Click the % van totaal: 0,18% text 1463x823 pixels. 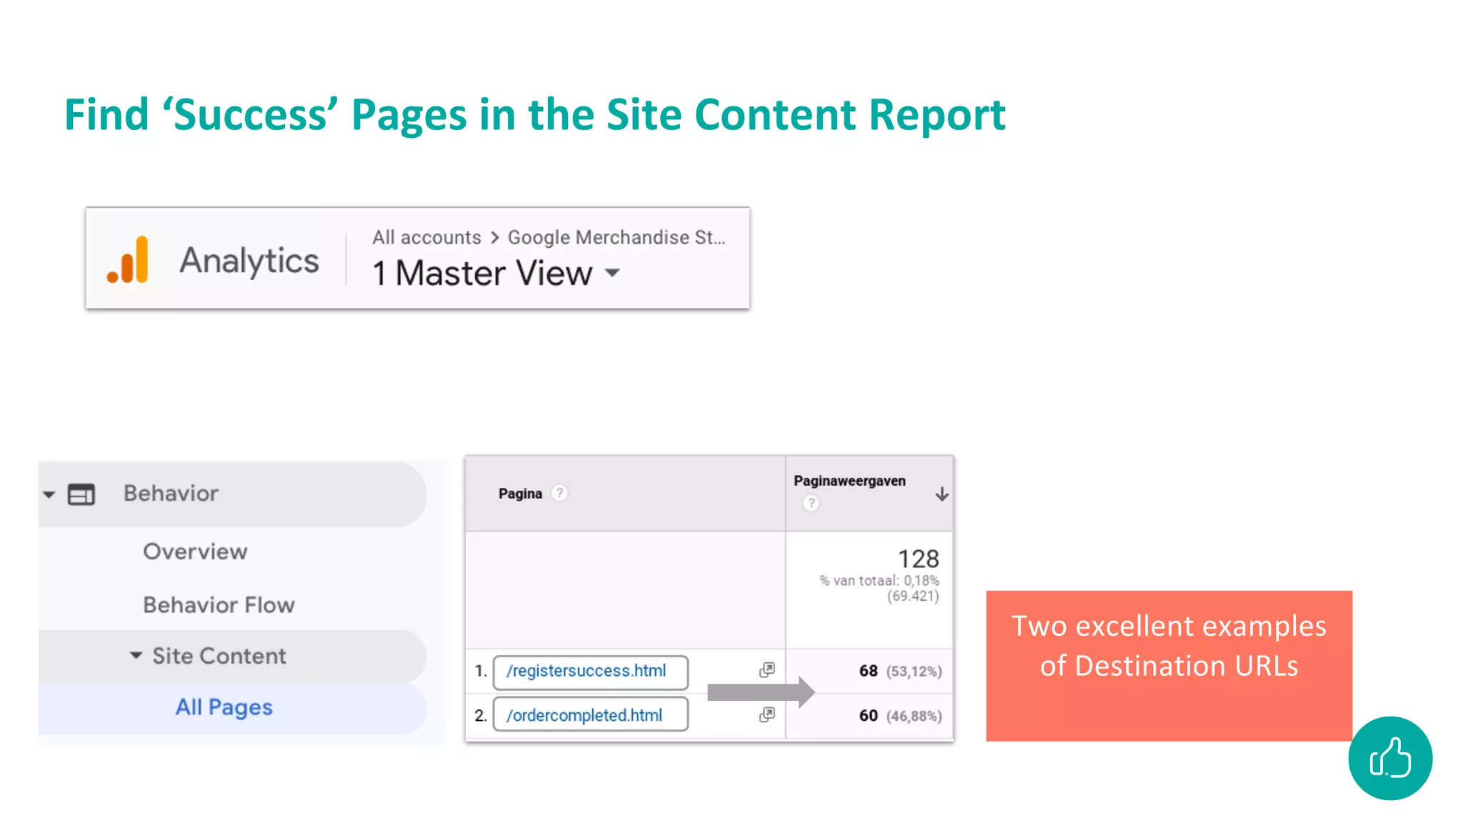[879, 580]
